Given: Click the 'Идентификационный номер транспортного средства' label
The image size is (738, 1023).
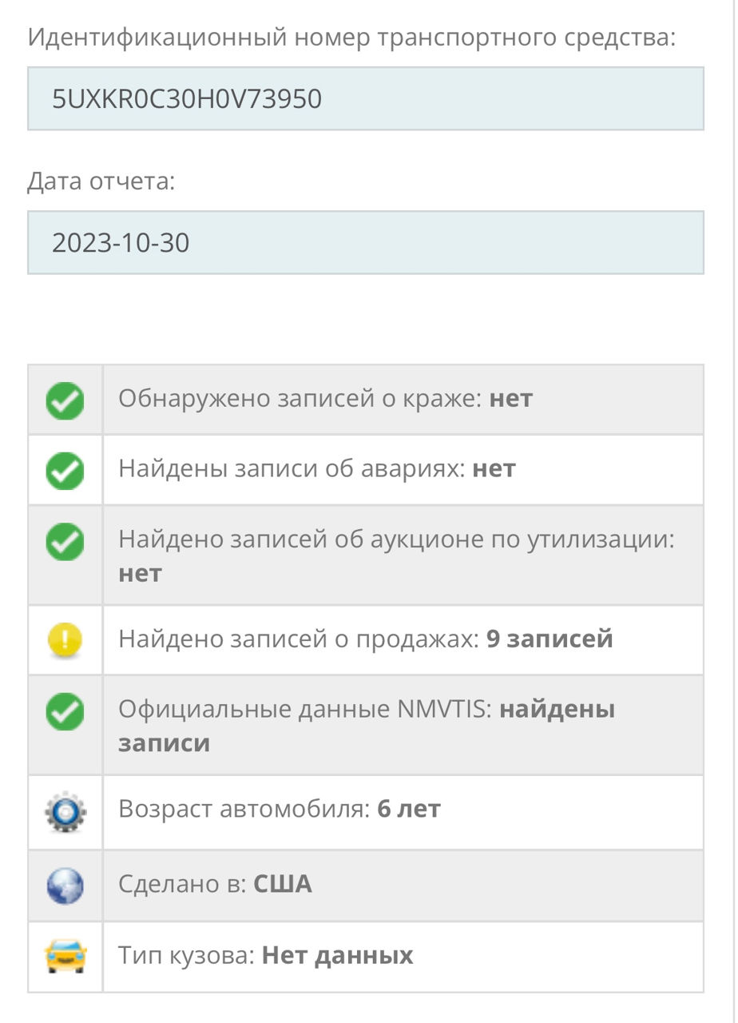Looking at the screenshot, I should (x=351, y=38).
